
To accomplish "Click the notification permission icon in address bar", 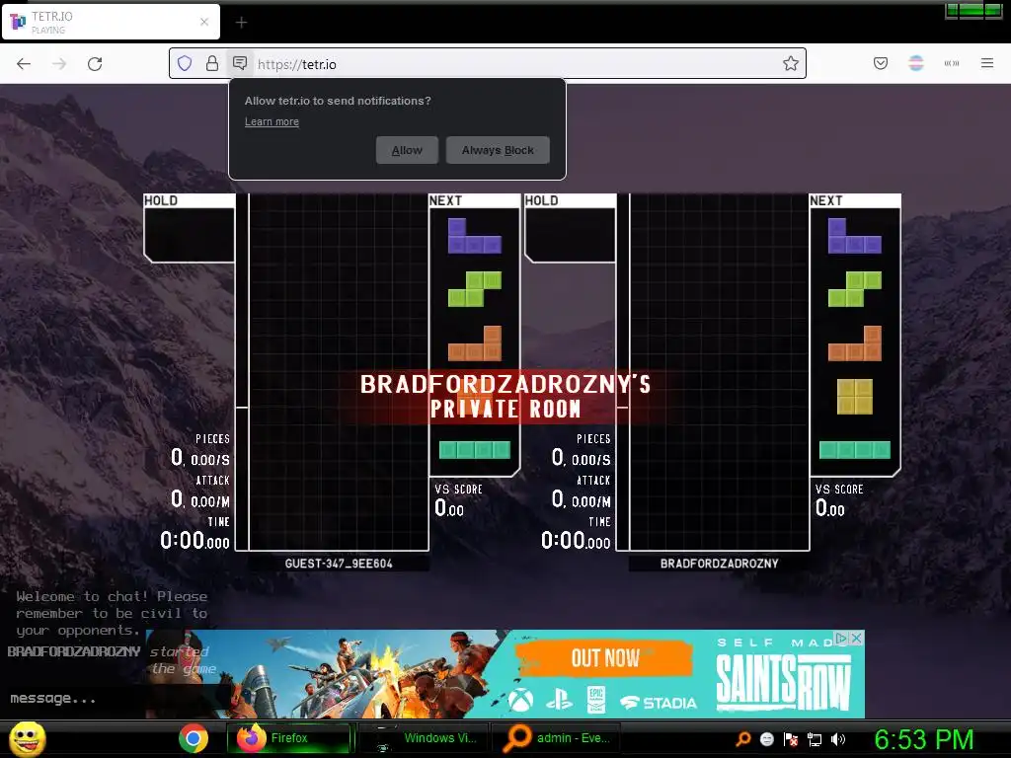I will [240, 63].
